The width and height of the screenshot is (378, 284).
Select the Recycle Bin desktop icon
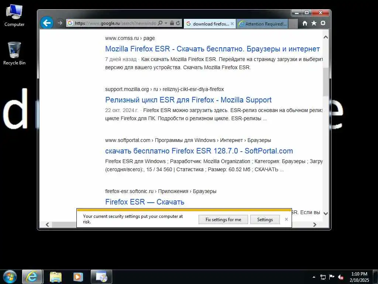(14, 54)
